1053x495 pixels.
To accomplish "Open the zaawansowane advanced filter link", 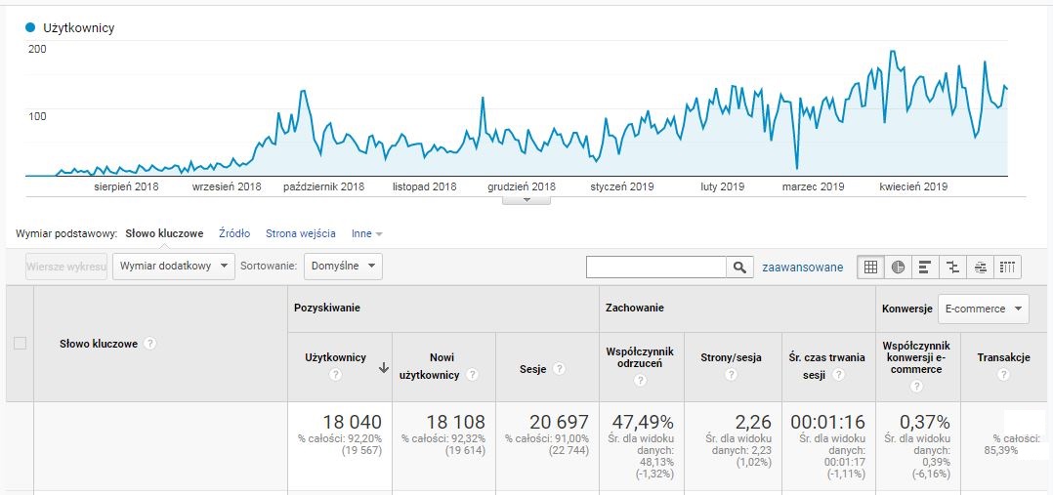I will pyautogui.click(x=803, y=267).
